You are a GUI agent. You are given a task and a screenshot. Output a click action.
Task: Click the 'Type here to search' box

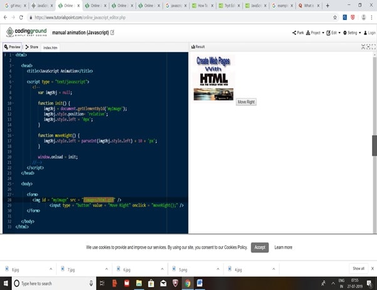click(x=54, y=283)
